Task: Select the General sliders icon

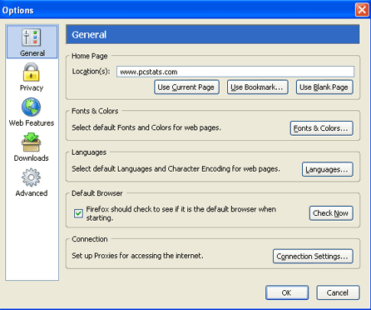Action: point(32,37)
